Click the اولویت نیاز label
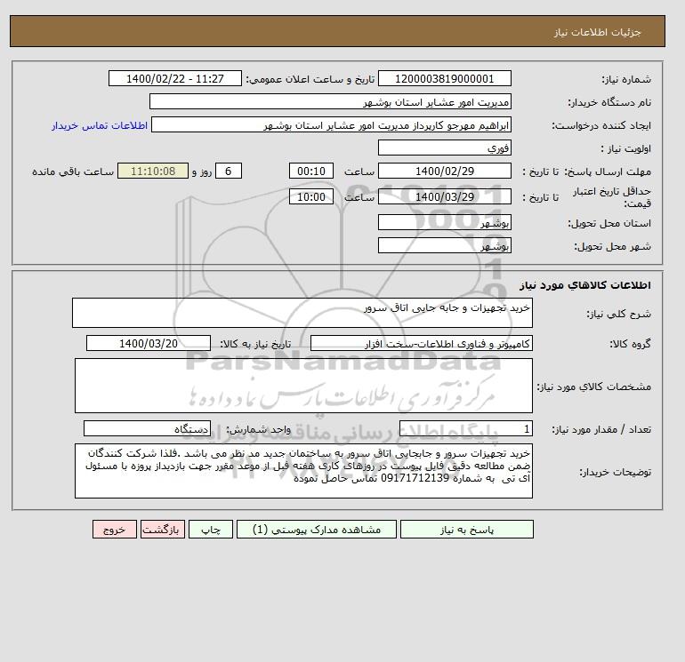The width and height of the screenshot is (685, 662). click(x=625, y=148)
